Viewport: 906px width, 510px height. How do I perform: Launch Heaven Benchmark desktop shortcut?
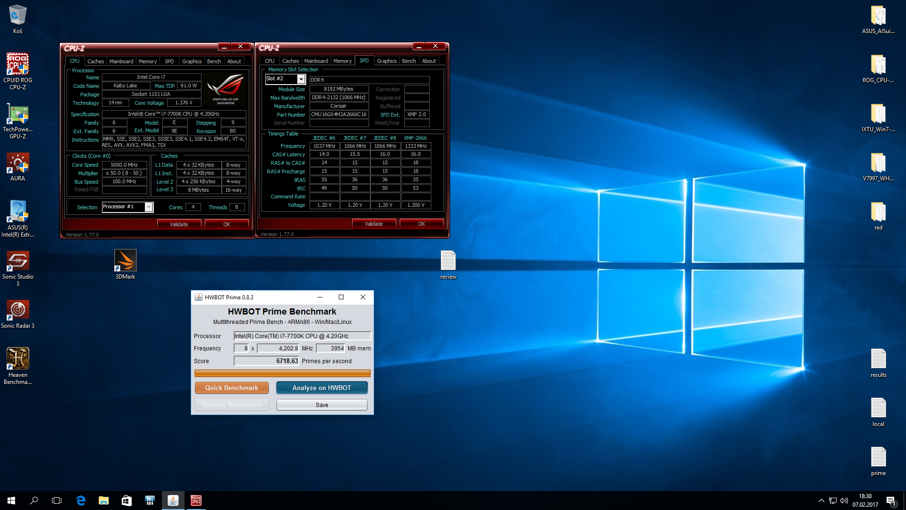pyautogui.click(x=17, y=365)
